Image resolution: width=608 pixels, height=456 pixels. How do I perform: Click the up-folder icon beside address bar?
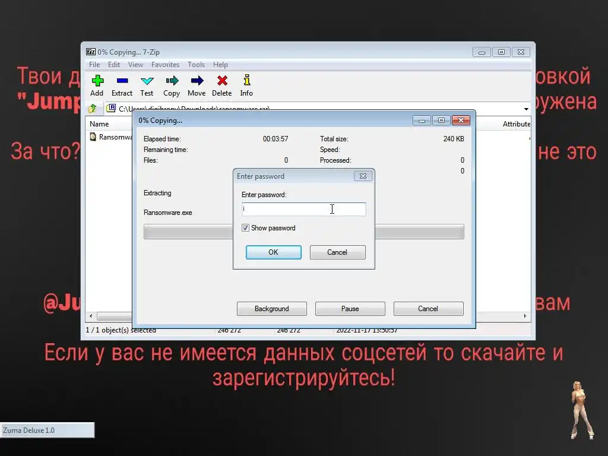92,109
